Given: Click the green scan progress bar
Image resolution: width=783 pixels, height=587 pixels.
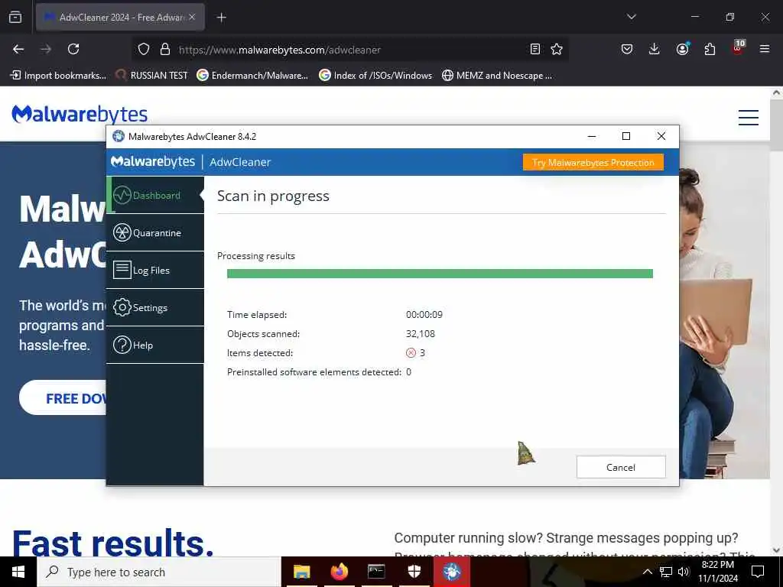Looking at the screenshot, I should pos(440,274).
